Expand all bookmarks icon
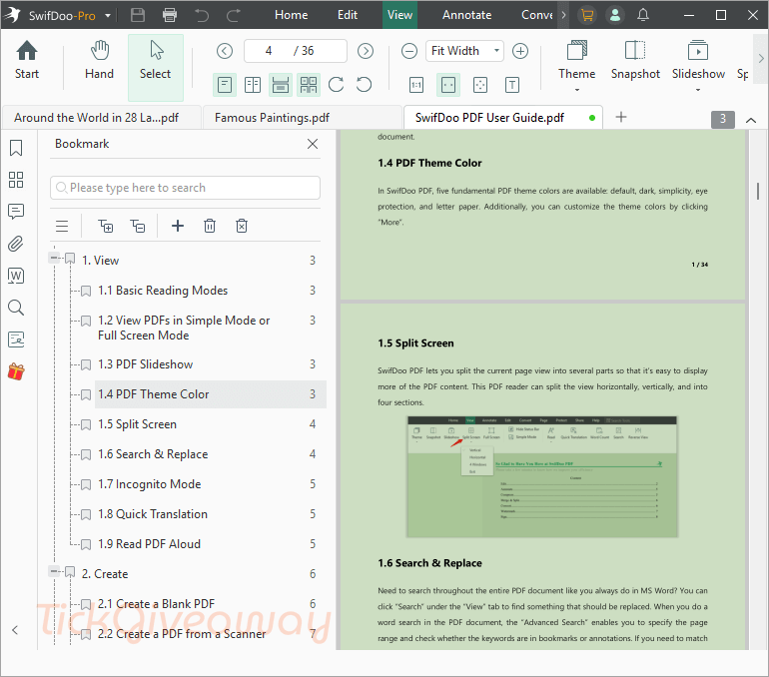 click(106, 226)
